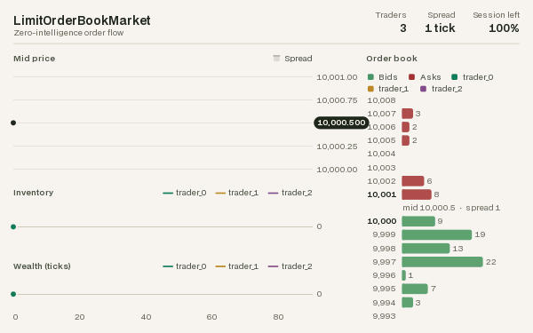The height and width of the screenshot is (333, 533).
Task: Click the x-axis tick label 40
Action: [147, 317]
